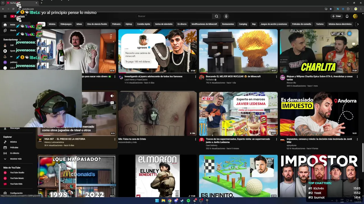Expand the Suscripciones section arrow

click(20, 40)
